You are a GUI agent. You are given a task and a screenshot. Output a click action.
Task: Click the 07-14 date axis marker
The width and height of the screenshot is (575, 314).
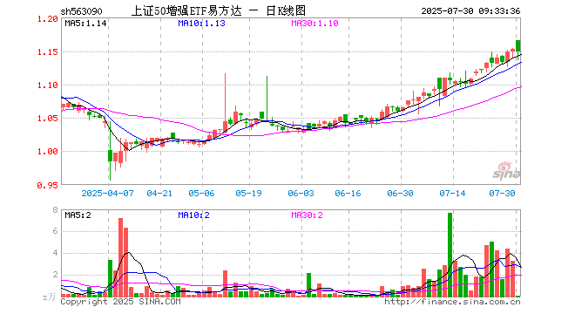[x=452, y=193]
